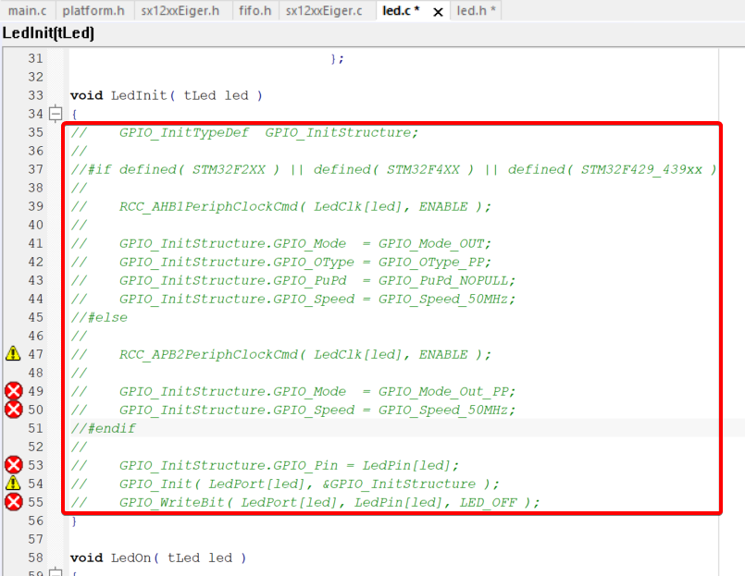This screenshot has height=576, width=745.
Task: Switch to the sx12xxEiger.h tab
Action: coord(180,11)
